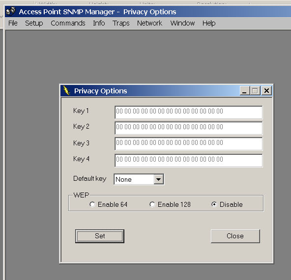Select the Disable WEP radio button
The image size is (291, 280).
point(214,204)
